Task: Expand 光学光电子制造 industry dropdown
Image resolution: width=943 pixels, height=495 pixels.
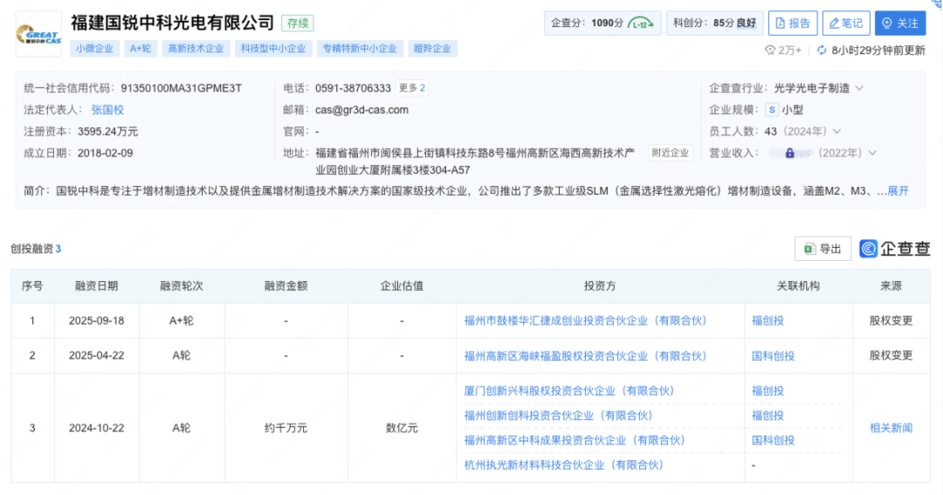Action: coord(859,88)
